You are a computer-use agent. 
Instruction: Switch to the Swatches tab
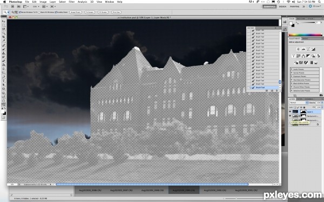point(301,18)
